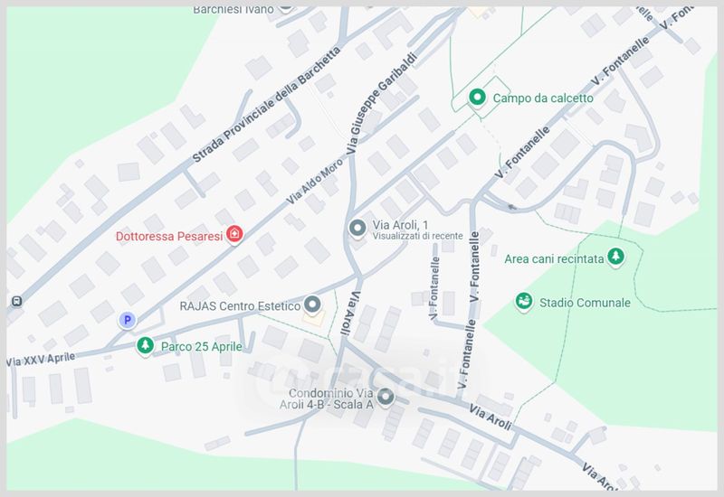
Task: Select the blue parking P icon
Action: [x=127, y=320]
